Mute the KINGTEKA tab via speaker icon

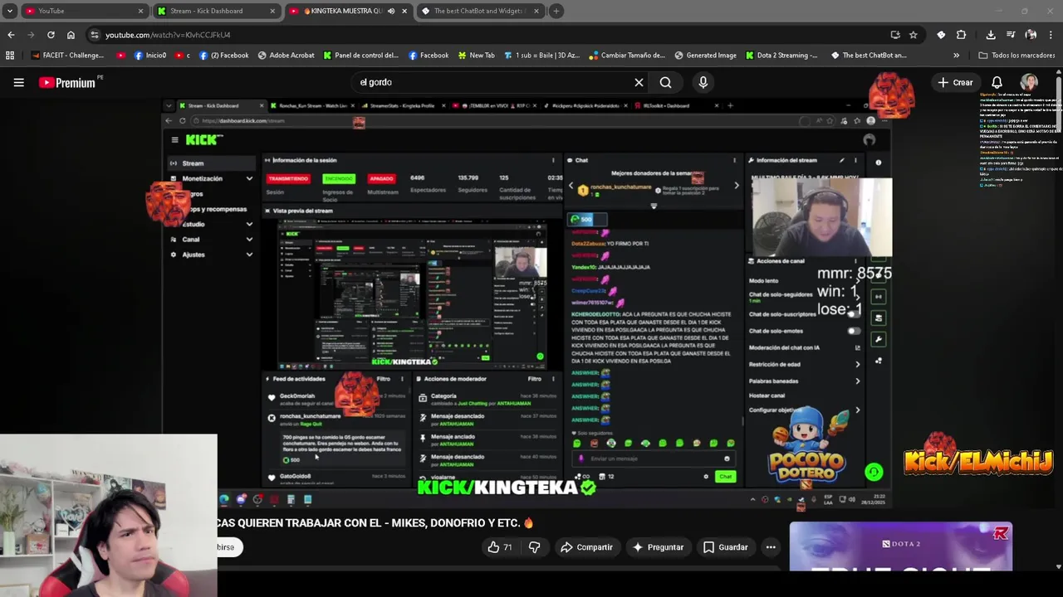click(391, 11)
